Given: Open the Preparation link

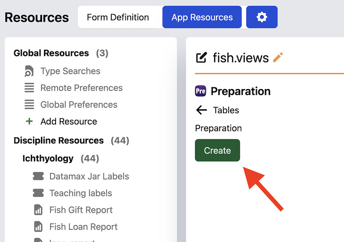Looking at the screenshot, I should tap(218, 128).
